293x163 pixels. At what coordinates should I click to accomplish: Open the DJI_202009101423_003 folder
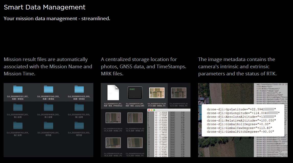pos(79,89)
